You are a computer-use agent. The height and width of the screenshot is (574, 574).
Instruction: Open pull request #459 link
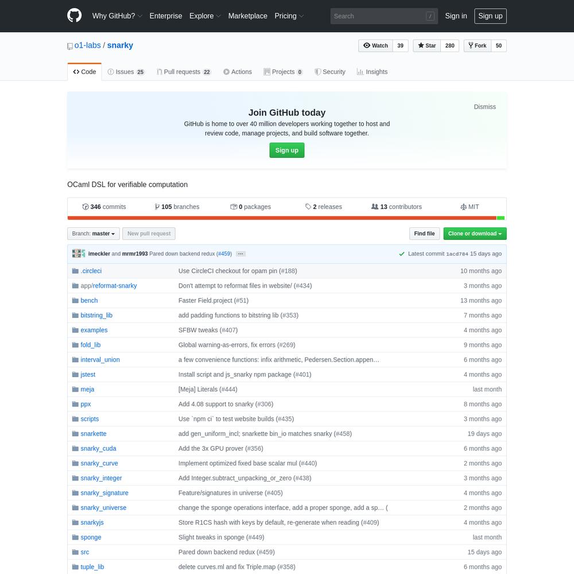click(224, 254)
